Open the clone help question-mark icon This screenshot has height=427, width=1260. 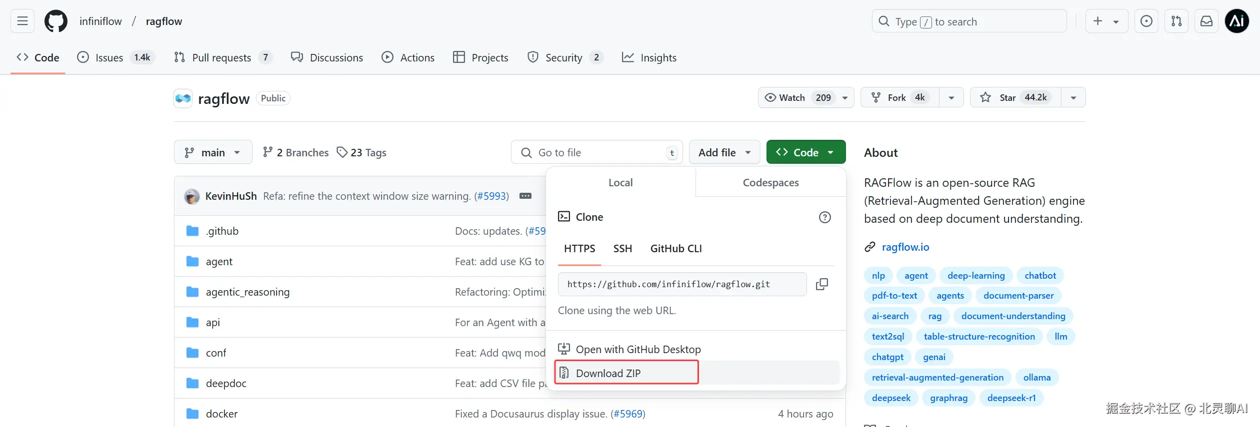click(x=824, y=217)
